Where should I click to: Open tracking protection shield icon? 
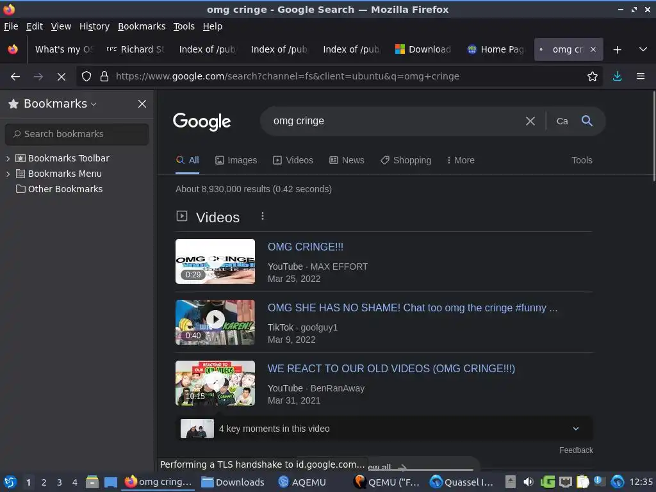coord(86,76)
